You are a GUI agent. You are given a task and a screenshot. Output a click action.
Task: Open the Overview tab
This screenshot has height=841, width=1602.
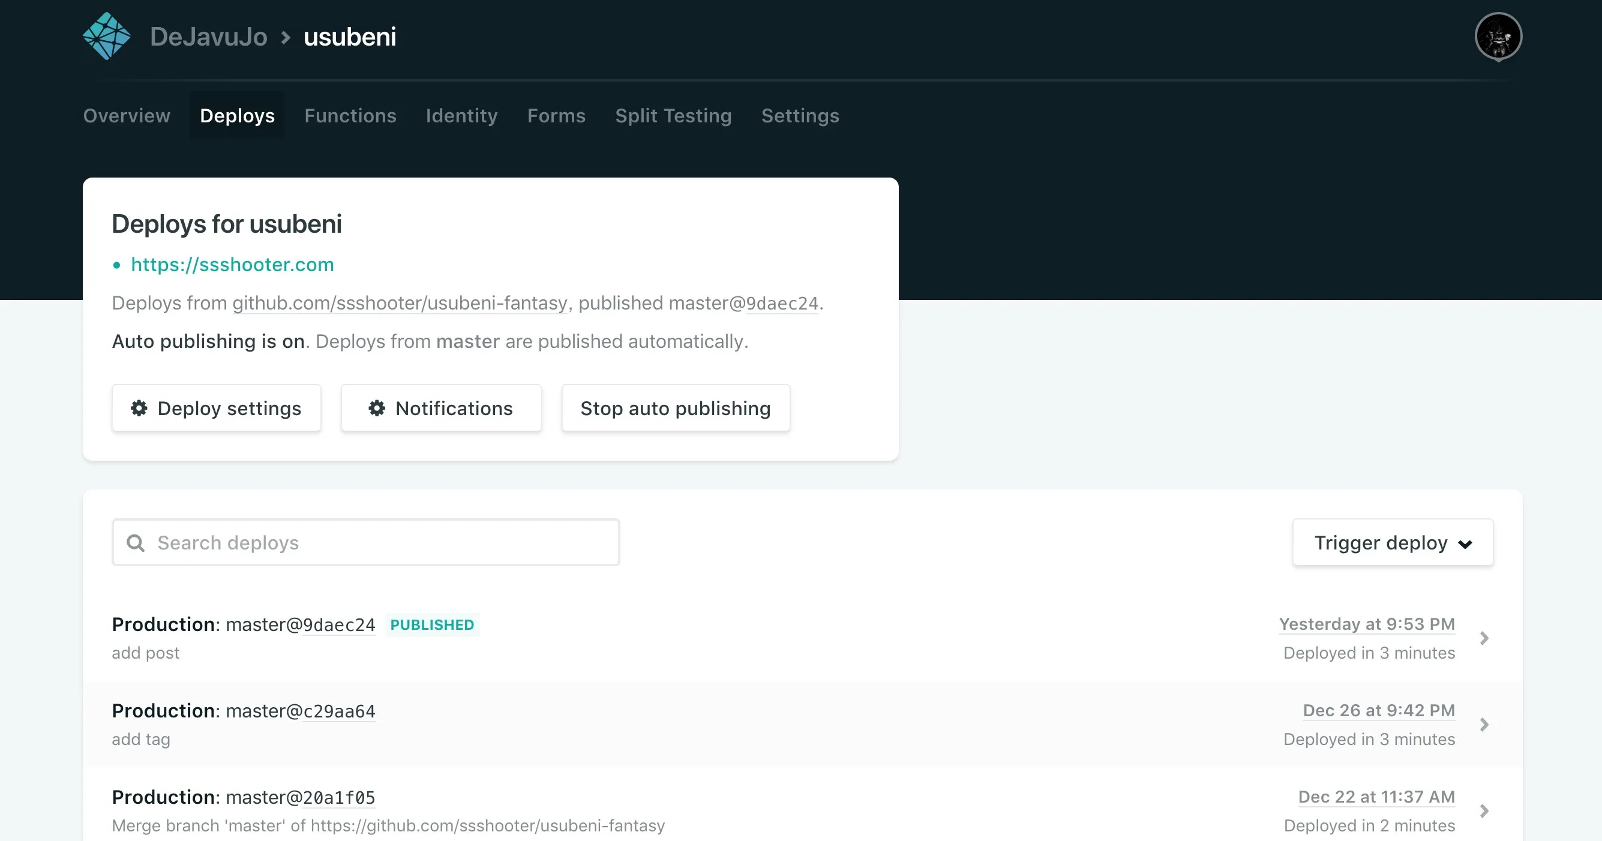(127, 116)
